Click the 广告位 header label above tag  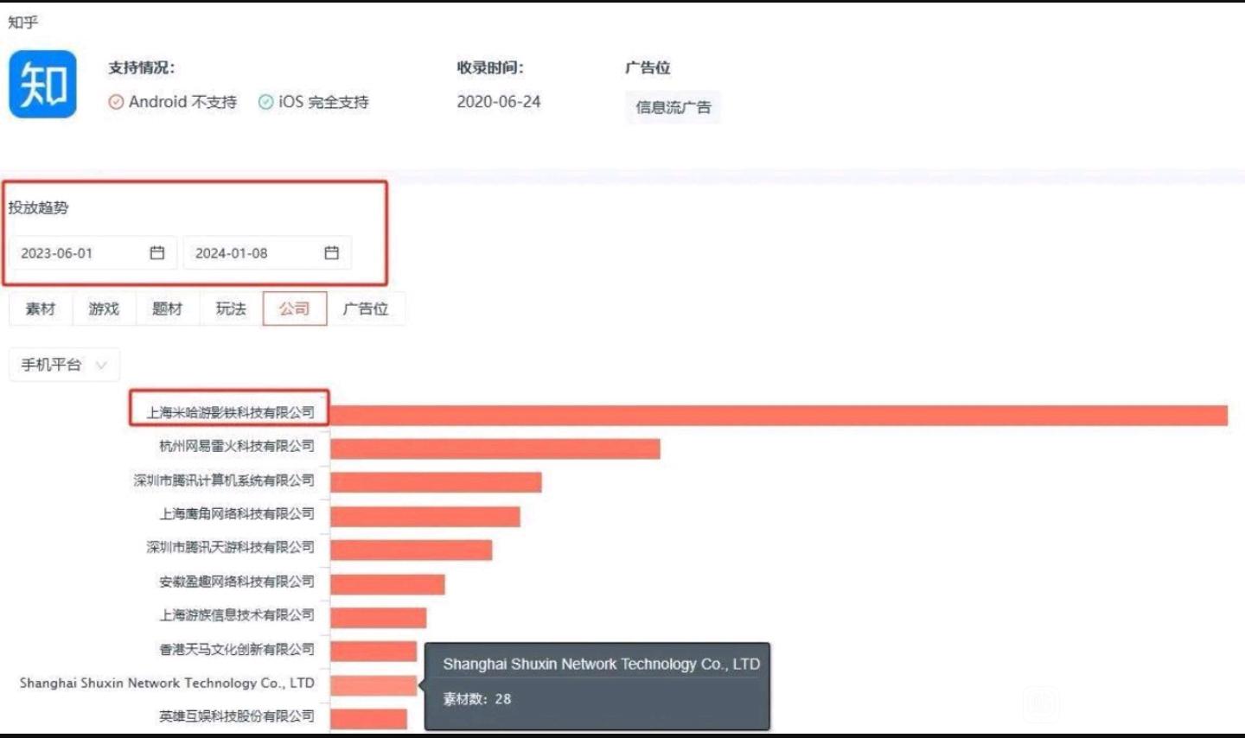[x=648, y=67]
